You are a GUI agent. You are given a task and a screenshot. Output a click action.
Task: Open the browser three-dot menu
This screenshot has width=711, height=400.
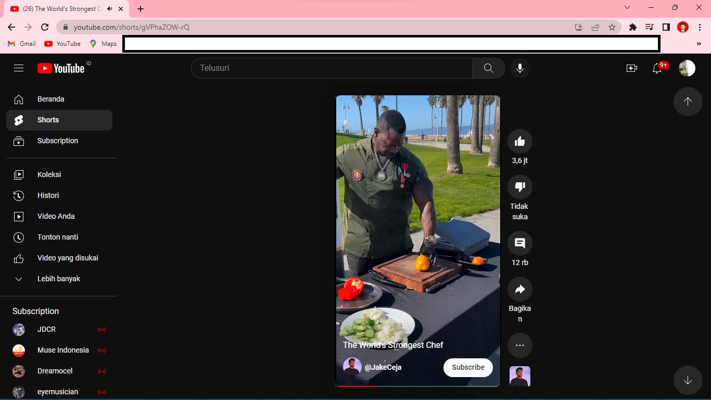click(x=700, y=27)
